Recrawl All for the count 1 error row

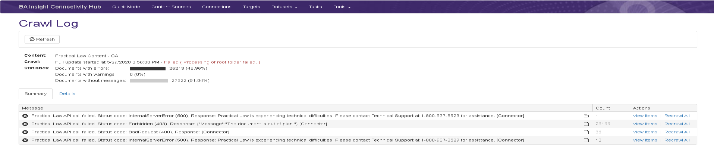677,116
